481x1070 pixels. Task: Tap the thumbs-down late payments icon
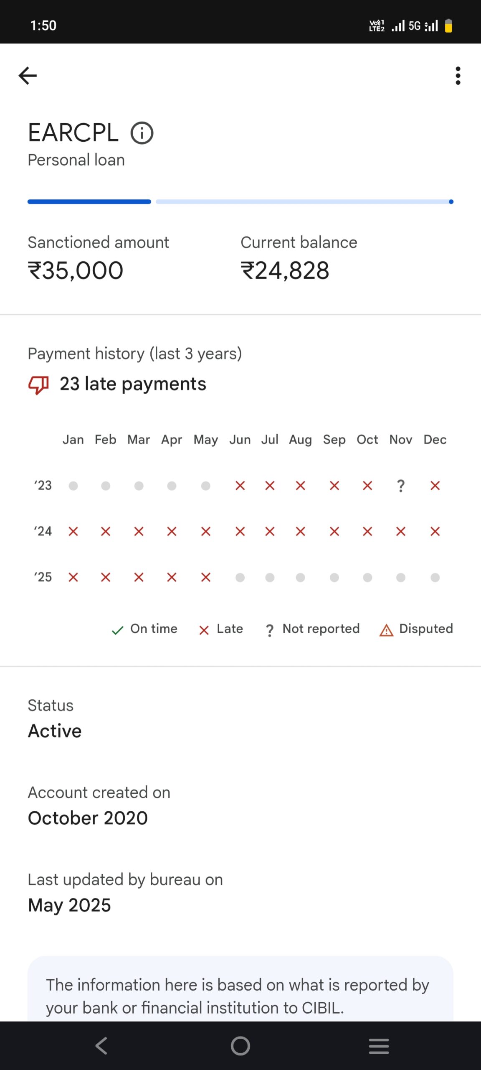(x=38, y=384)
